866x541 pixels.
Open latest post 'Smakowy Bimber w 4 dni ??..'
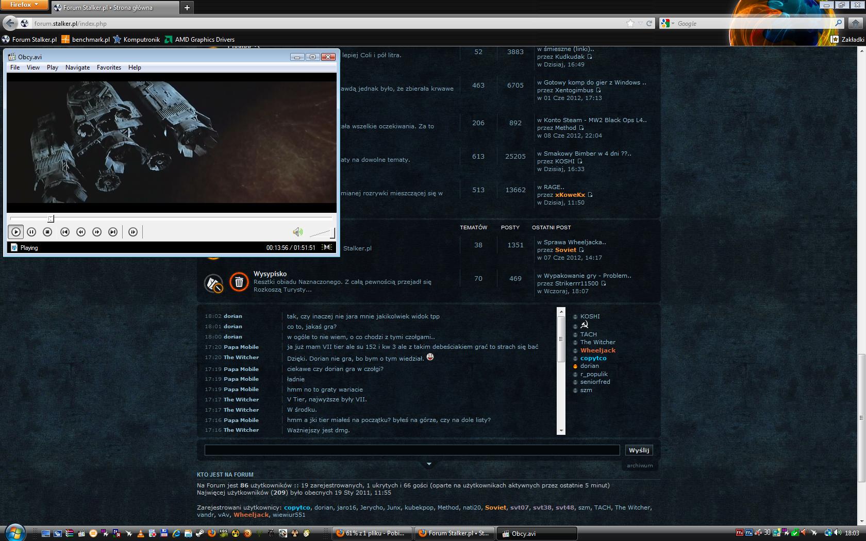tap(588, 154)
